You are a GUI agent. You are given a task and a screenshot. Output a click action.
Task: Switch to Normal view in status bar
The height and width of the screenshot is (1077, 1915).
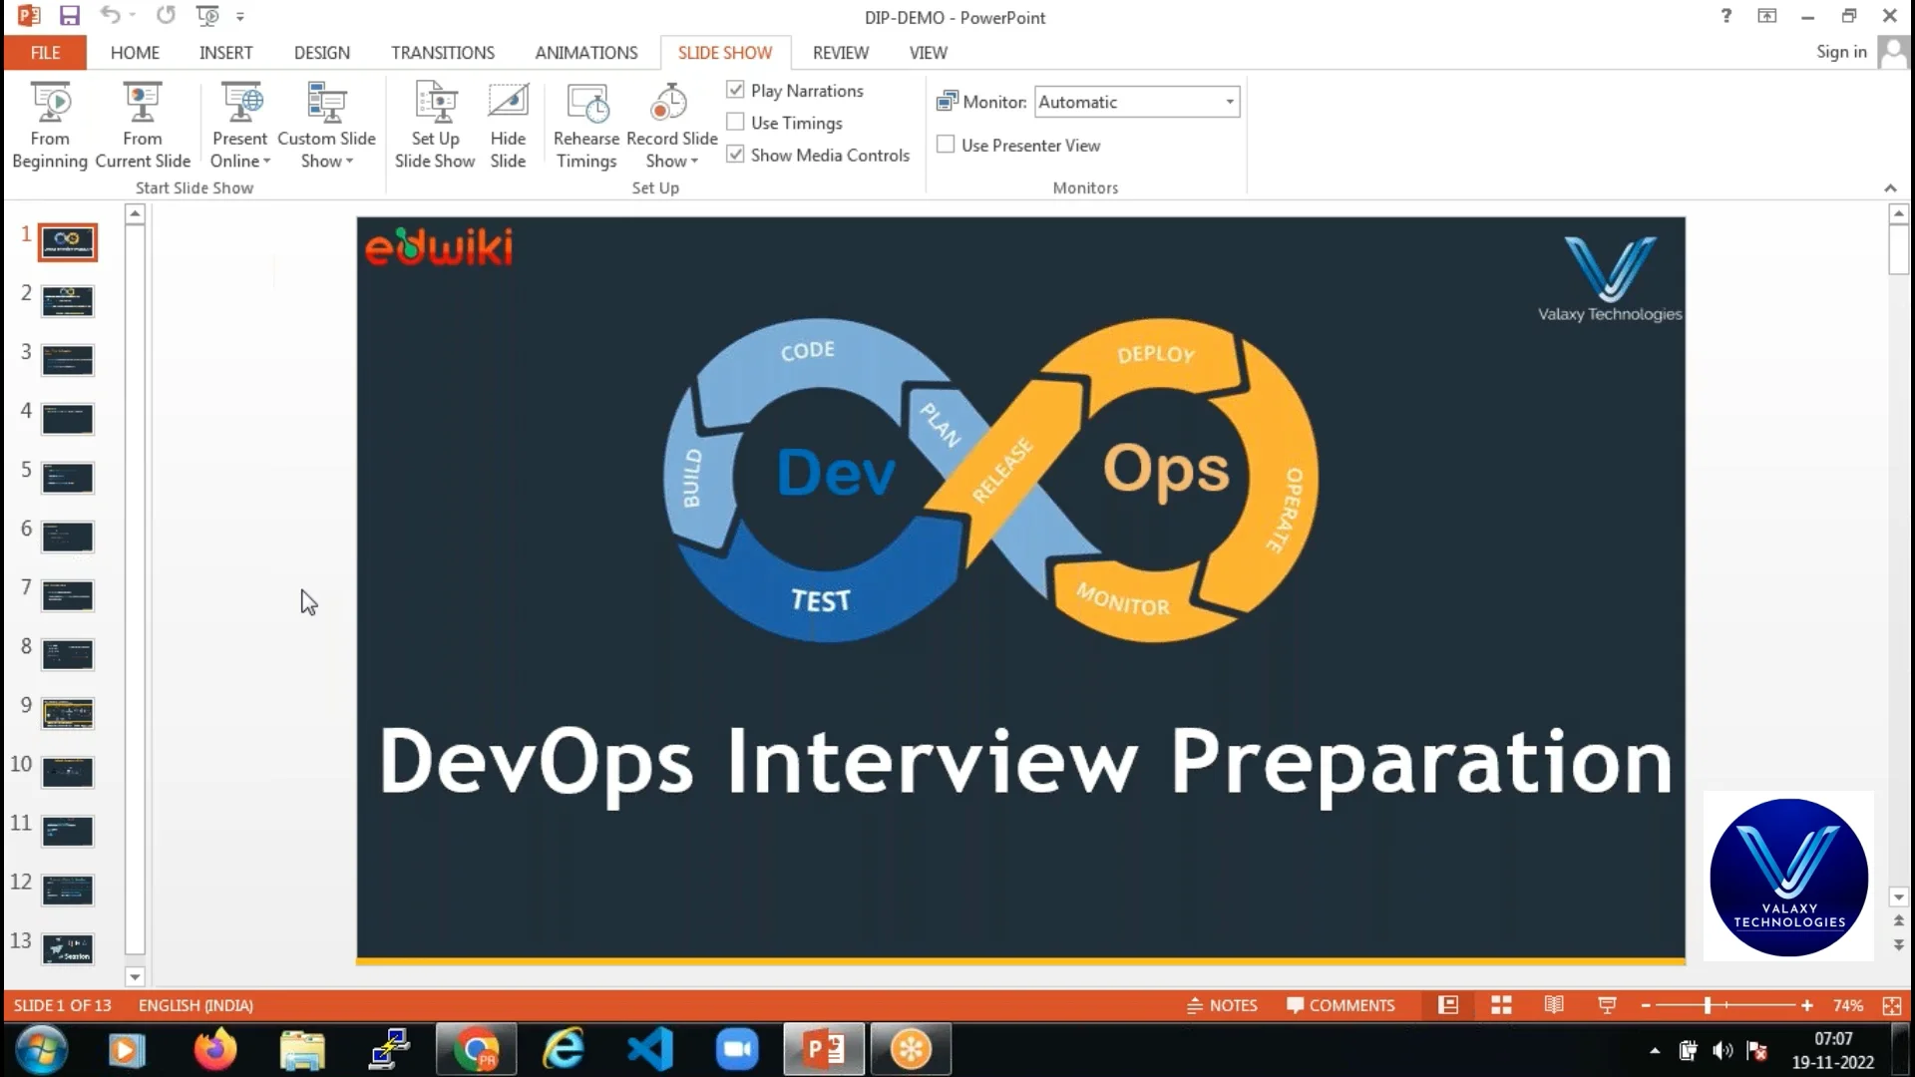point(1448,1005)
